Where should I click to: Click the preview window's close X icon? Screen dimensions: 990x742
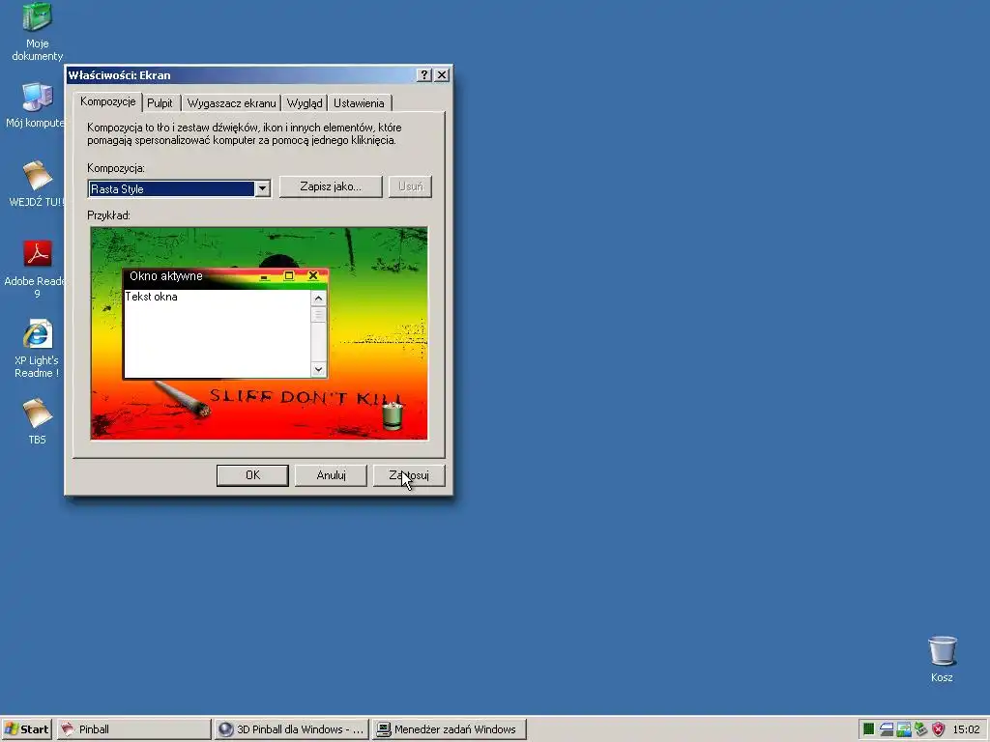312,275
